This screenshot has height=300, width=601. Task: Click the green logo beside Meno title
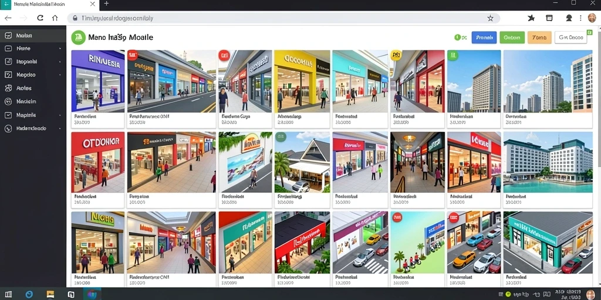pyautogui.click(x=78, y=37)
